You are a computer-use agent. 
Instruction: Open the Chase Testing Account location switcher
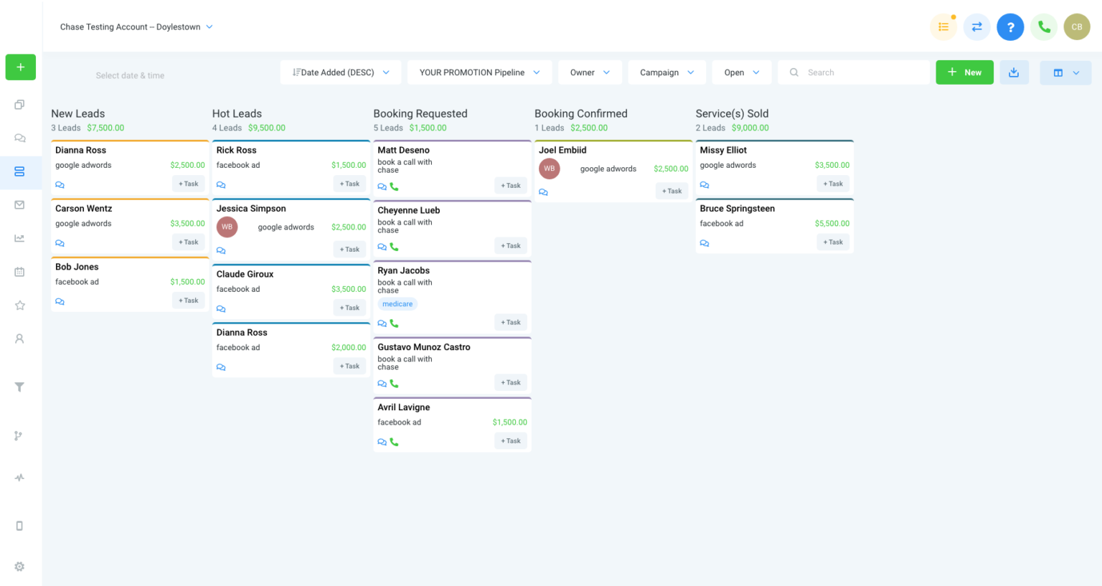(x=136, y=27)
